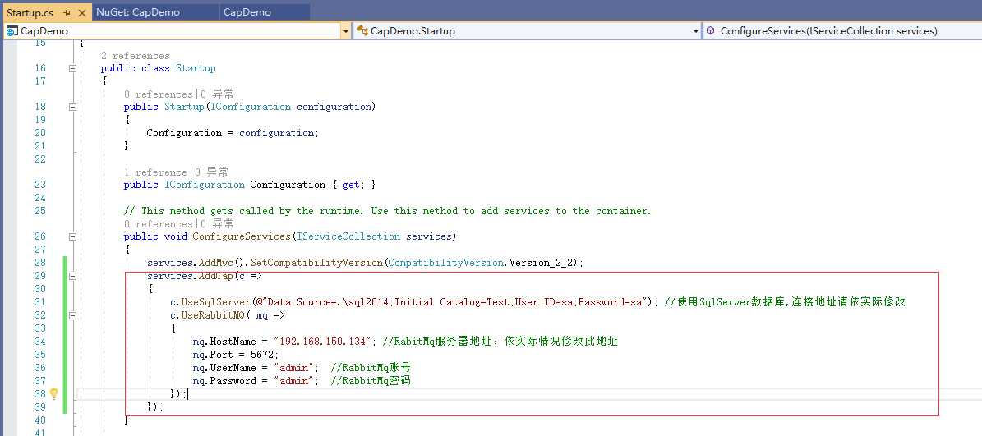Collapse the services.AddCap lambda block
The width and height of the screenshot is (982, 436).
72,276
